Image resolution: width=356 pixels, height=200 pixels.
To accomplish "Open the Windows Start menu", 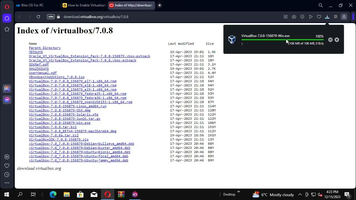I will pyautogui.click(x=7, y=194).
